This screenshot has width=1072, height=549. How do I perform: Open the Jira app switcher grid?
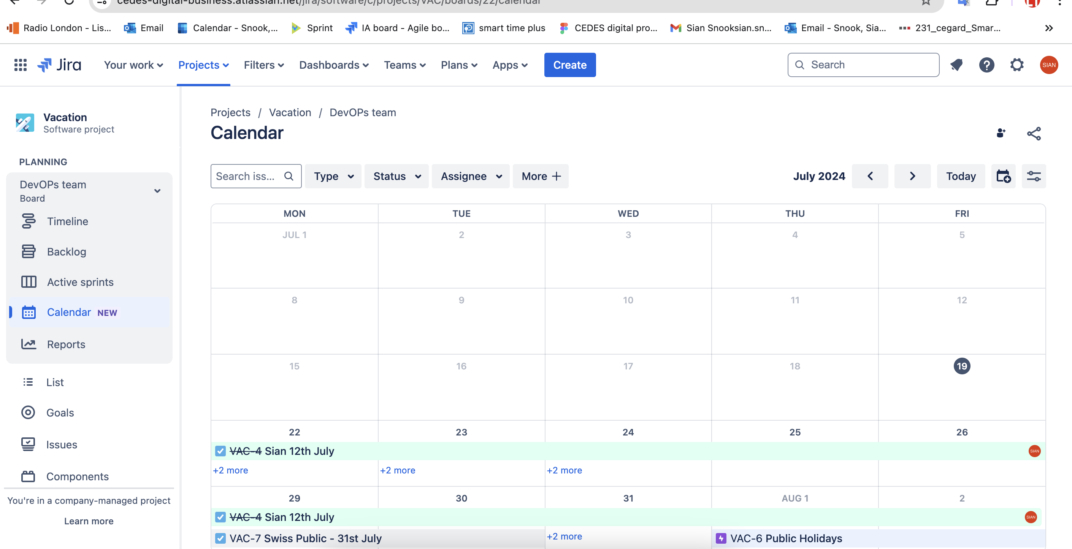pyautogui.click(x=21, y=65)
